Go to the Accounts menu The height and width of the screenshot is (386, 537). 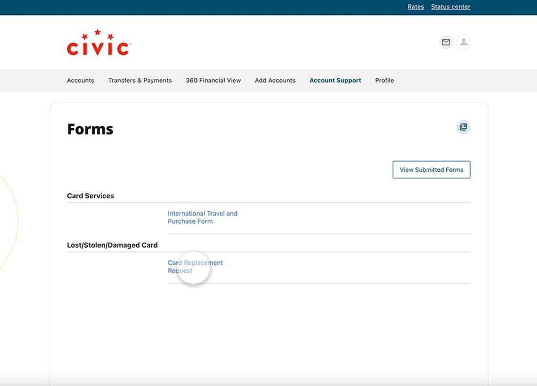click(x=80, y=80)
